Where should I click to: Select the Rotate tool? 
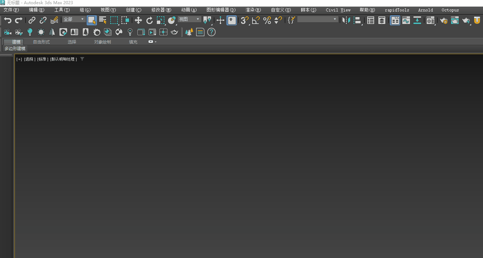(150, 21)
